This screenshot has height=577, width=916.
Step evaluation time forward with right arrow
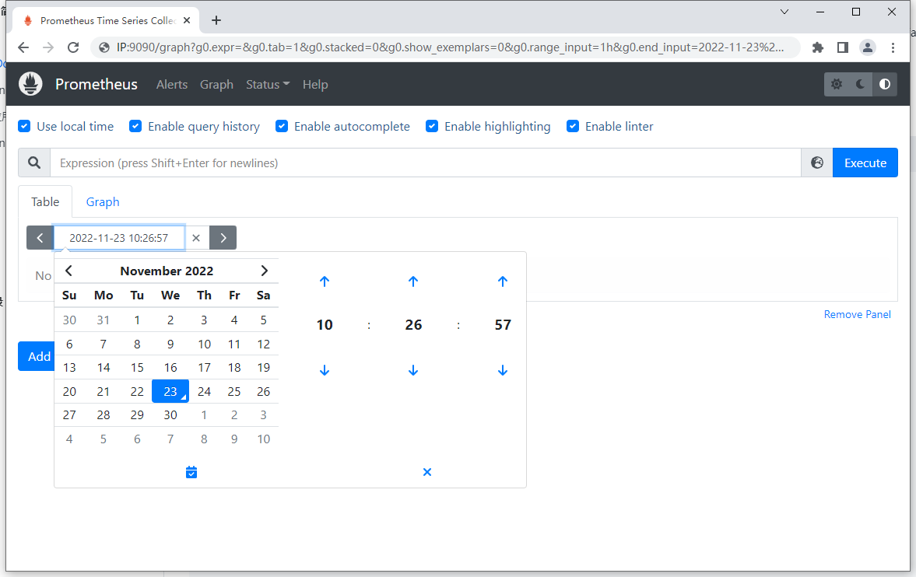click(x=223, y=238)
